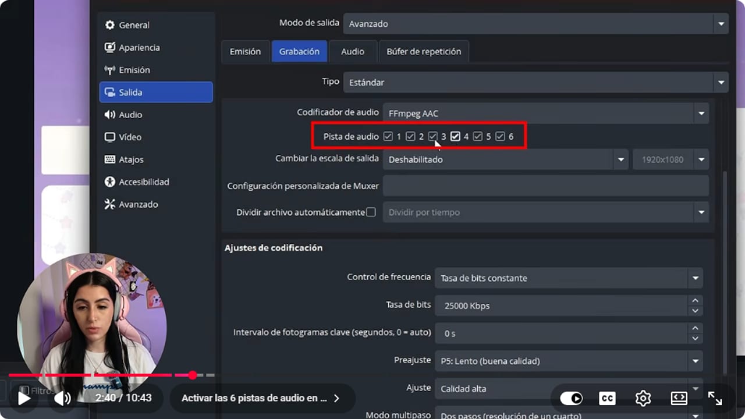
Task: Increase the Tasa de bits value
Action: pos(695,300)
